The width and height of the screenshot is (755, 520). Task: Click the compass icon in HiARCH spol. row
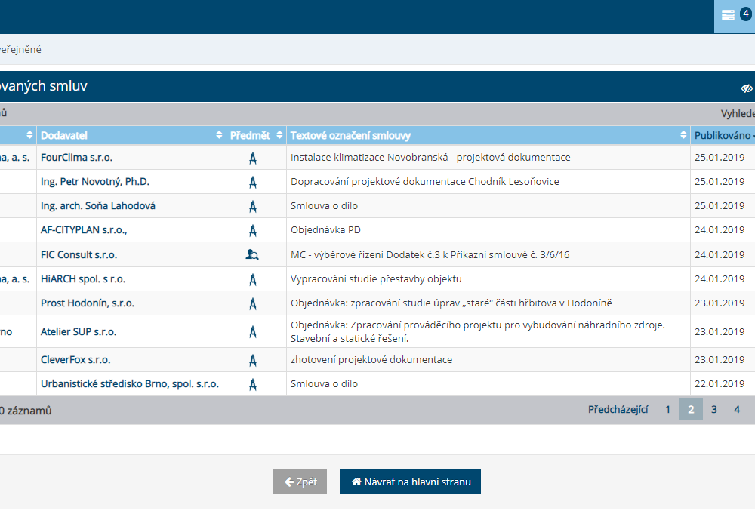tap(253, 279)
